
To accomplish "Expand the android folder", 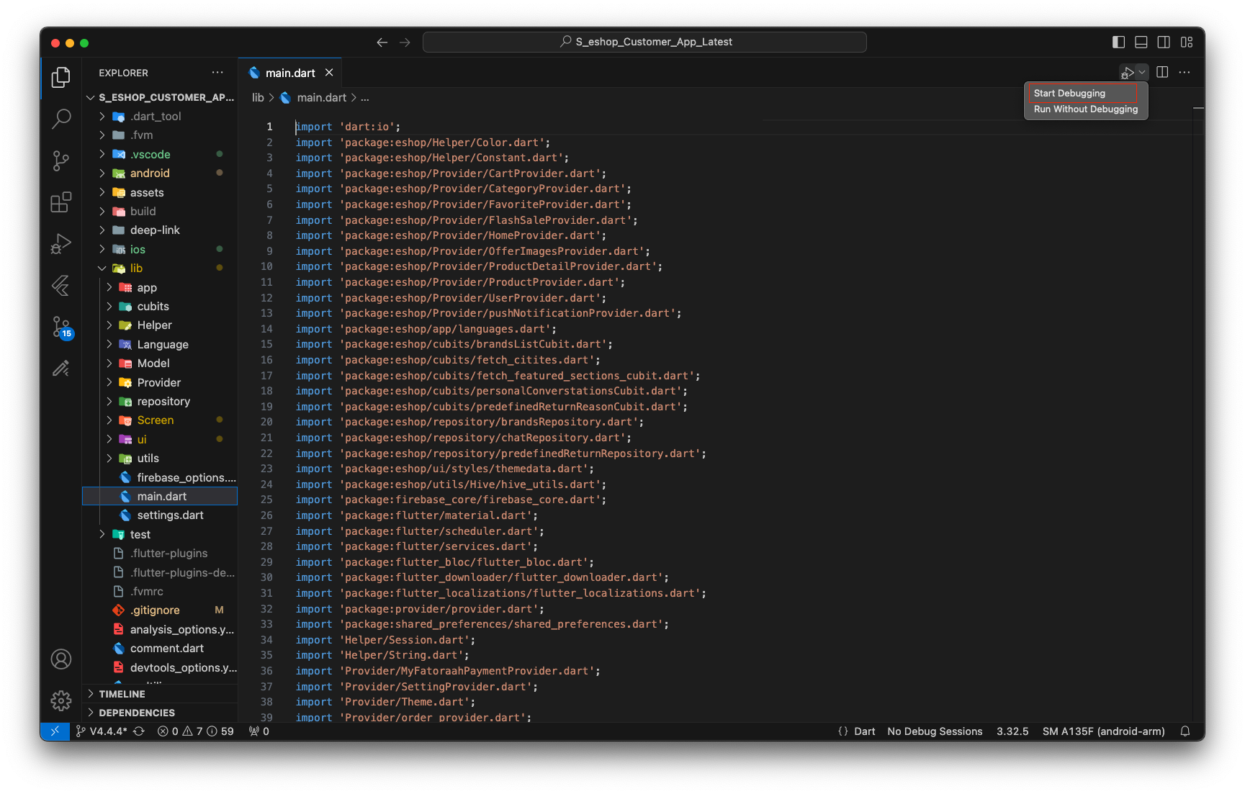I will point(150,173).
